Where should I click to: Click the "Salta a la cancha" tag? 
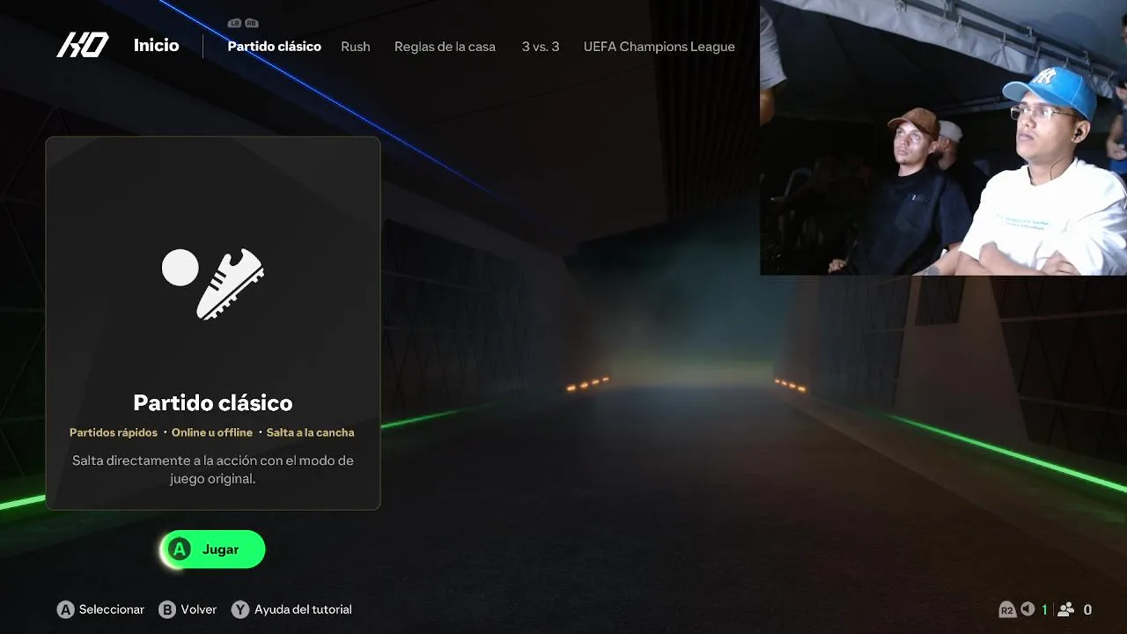coord(311,432)
